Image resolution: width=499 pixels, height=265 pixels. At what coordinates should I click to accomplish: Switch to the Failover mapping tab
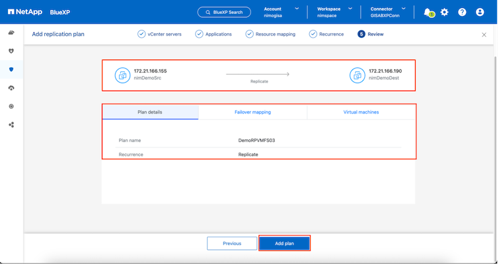(x=252, y=112)
